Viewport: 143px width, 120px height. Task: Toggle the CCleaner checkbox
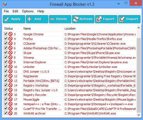click(x=5, y=43)
